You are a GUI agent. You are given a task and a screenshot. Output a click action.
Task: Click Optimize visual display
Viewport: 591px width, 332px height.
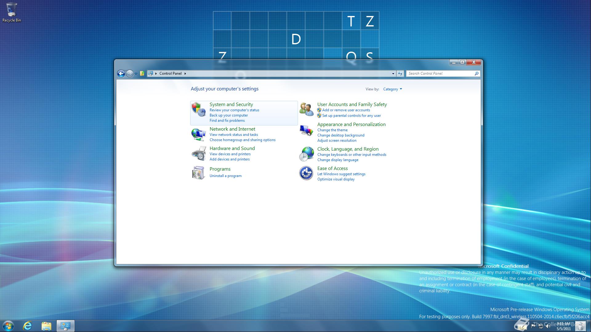click(336, 179)
